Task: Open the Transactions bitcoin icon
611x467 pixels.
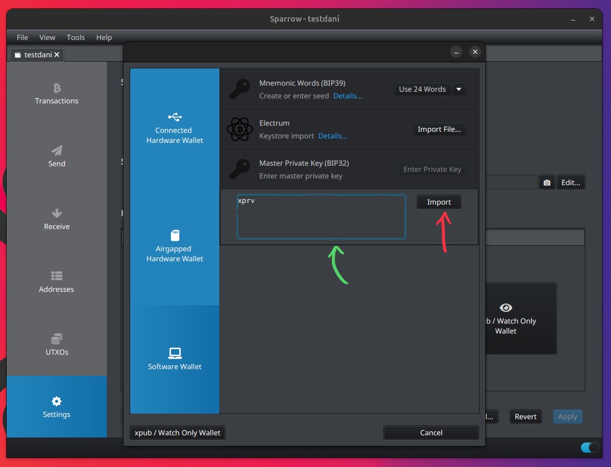Action: click(56, 88)
